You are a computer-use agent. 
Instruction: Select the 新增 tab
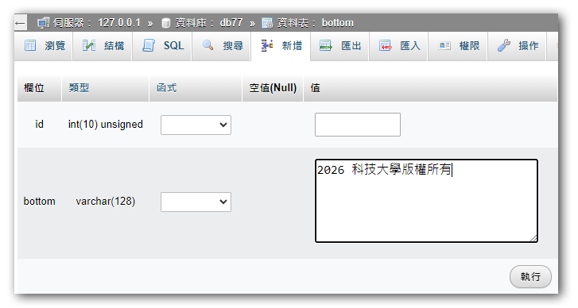click(x=281, y=46)
